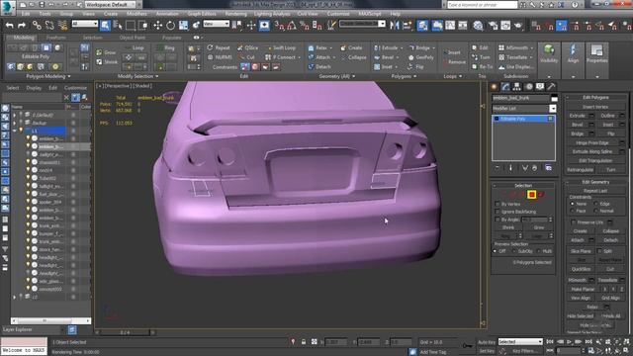This screenshot has height=356, width=633.
Task: Open the Motion command panel tab
Action: point(528,86)
